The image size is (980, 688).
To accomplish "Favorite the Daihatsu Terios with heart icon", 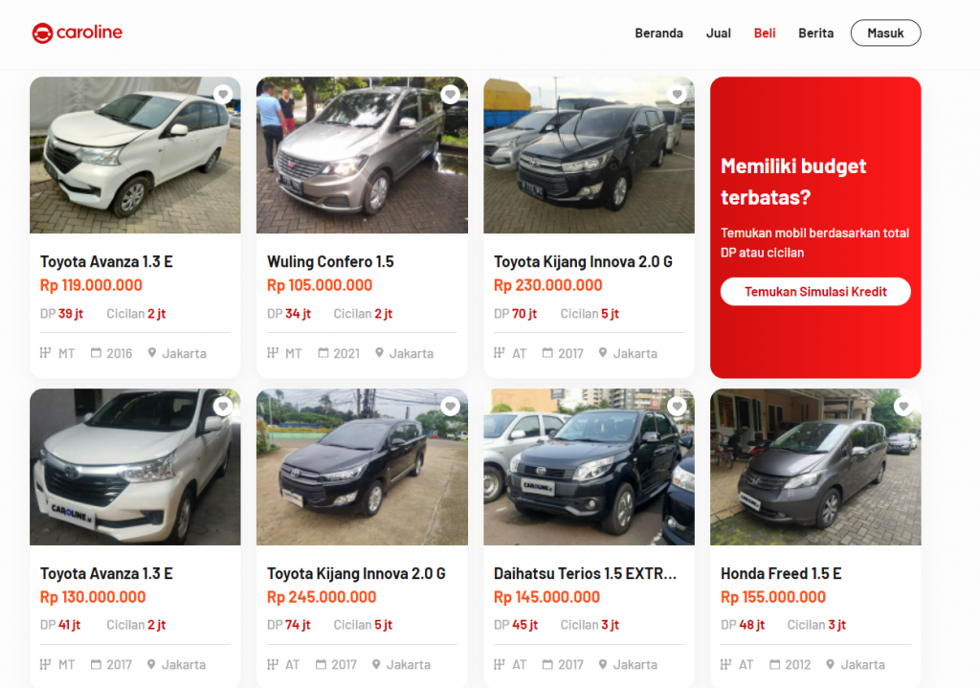I will (677, 406).
